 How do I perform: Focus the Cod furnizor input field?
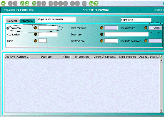point(48,34)
